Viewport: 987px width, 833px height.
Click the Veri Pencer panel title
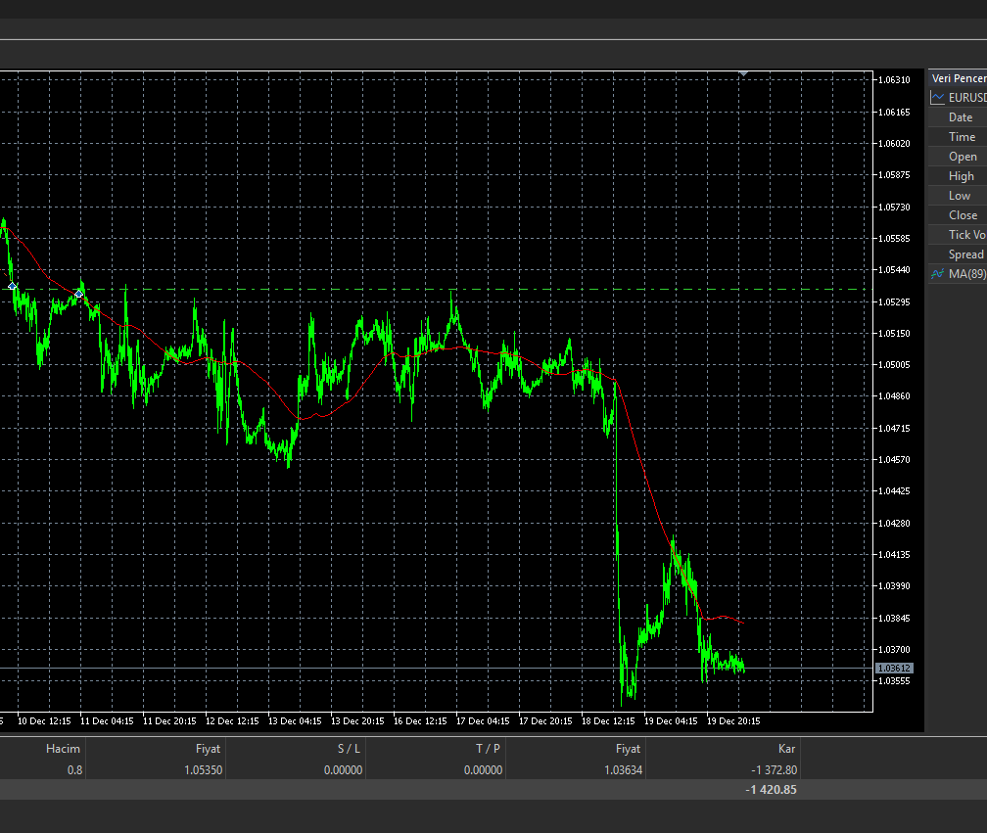(959, 78)
